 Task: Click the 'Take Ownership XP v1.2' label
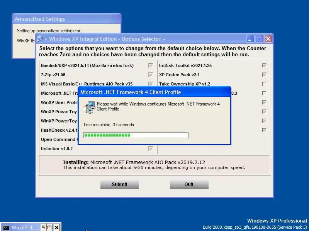tap(185, 84)
